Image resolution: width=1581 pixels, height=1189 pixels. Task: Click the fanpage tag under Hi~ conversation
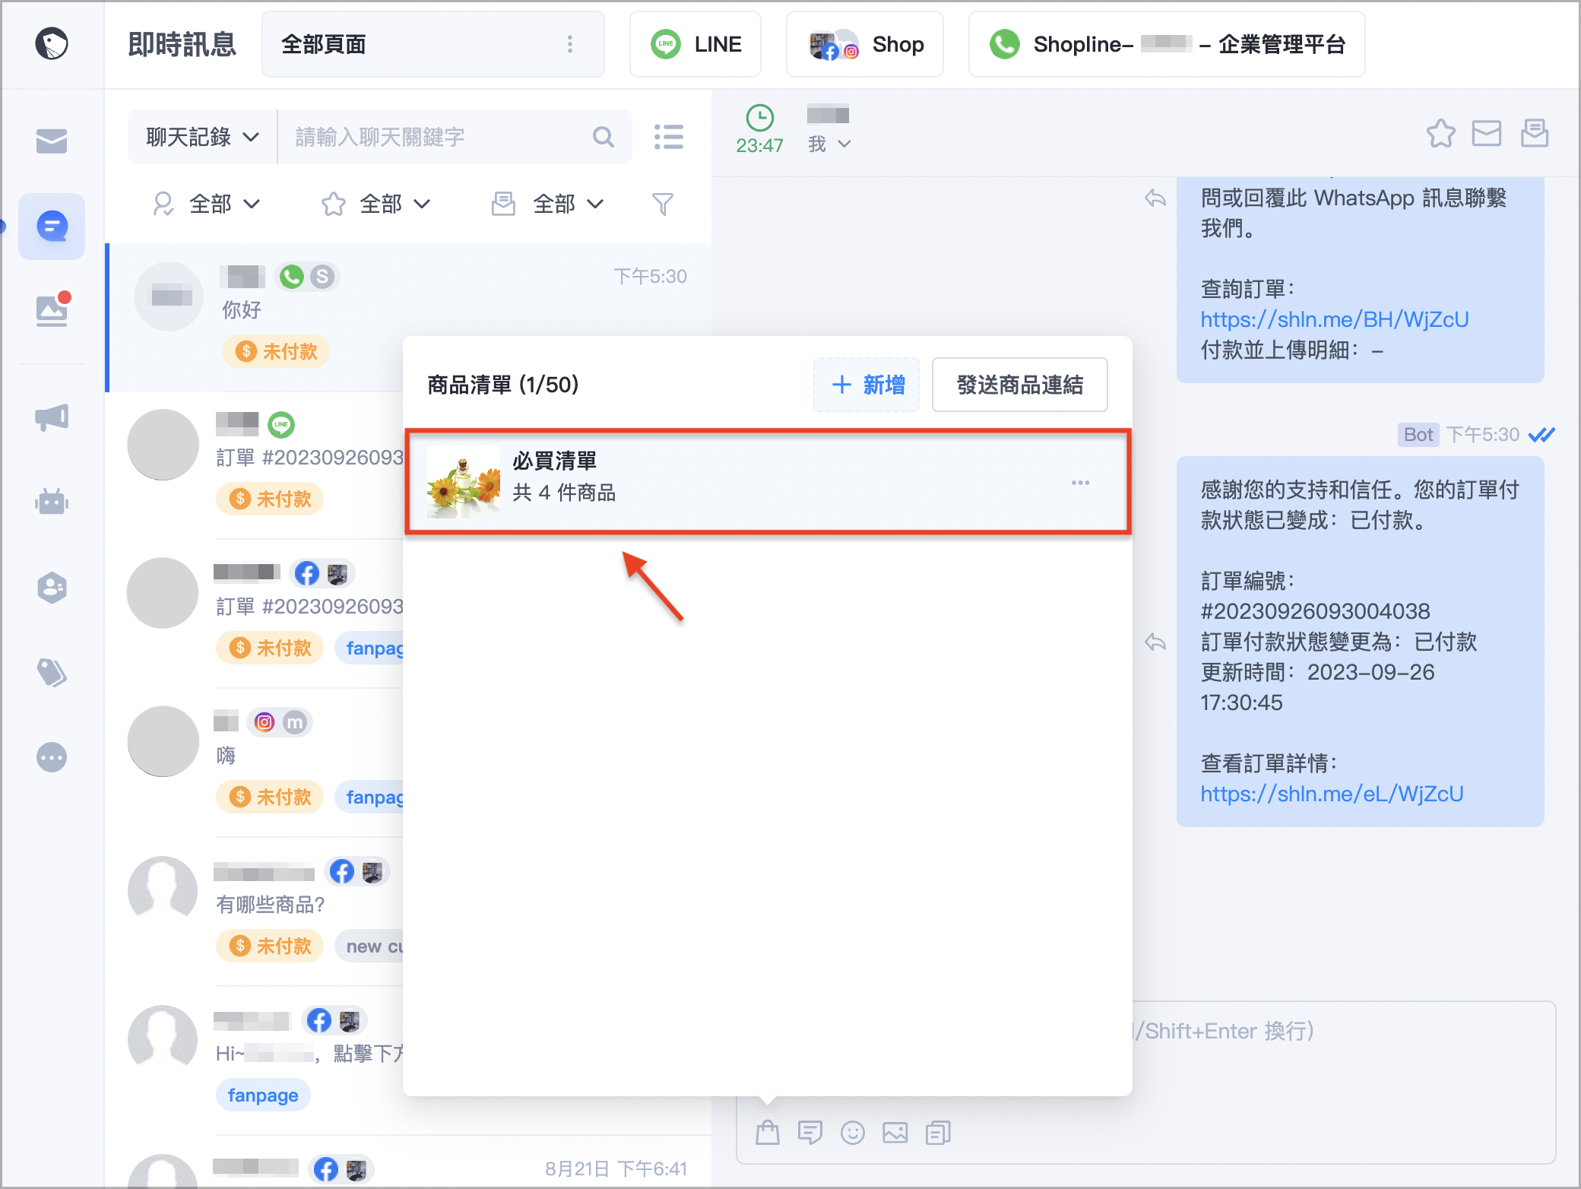pos(263,1095)
